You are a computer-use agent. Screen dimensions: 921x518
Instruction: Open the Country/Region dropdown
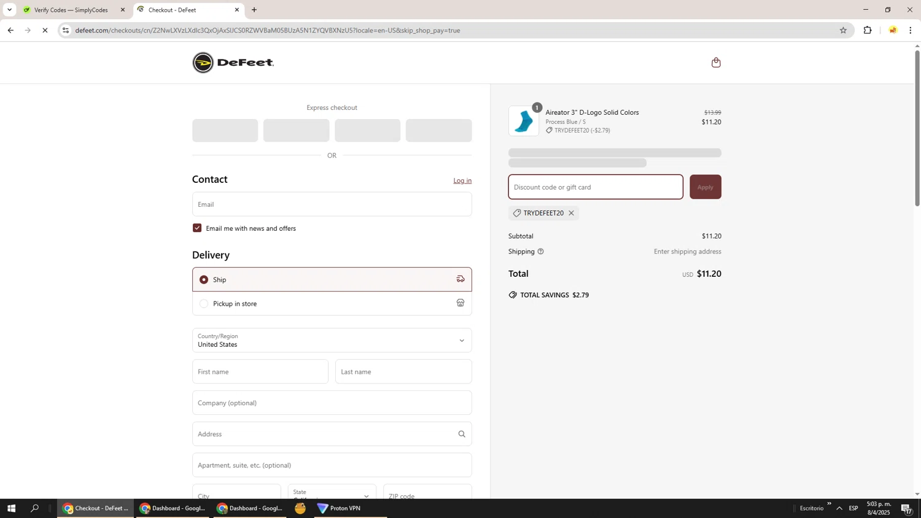(x=332, y=341)
